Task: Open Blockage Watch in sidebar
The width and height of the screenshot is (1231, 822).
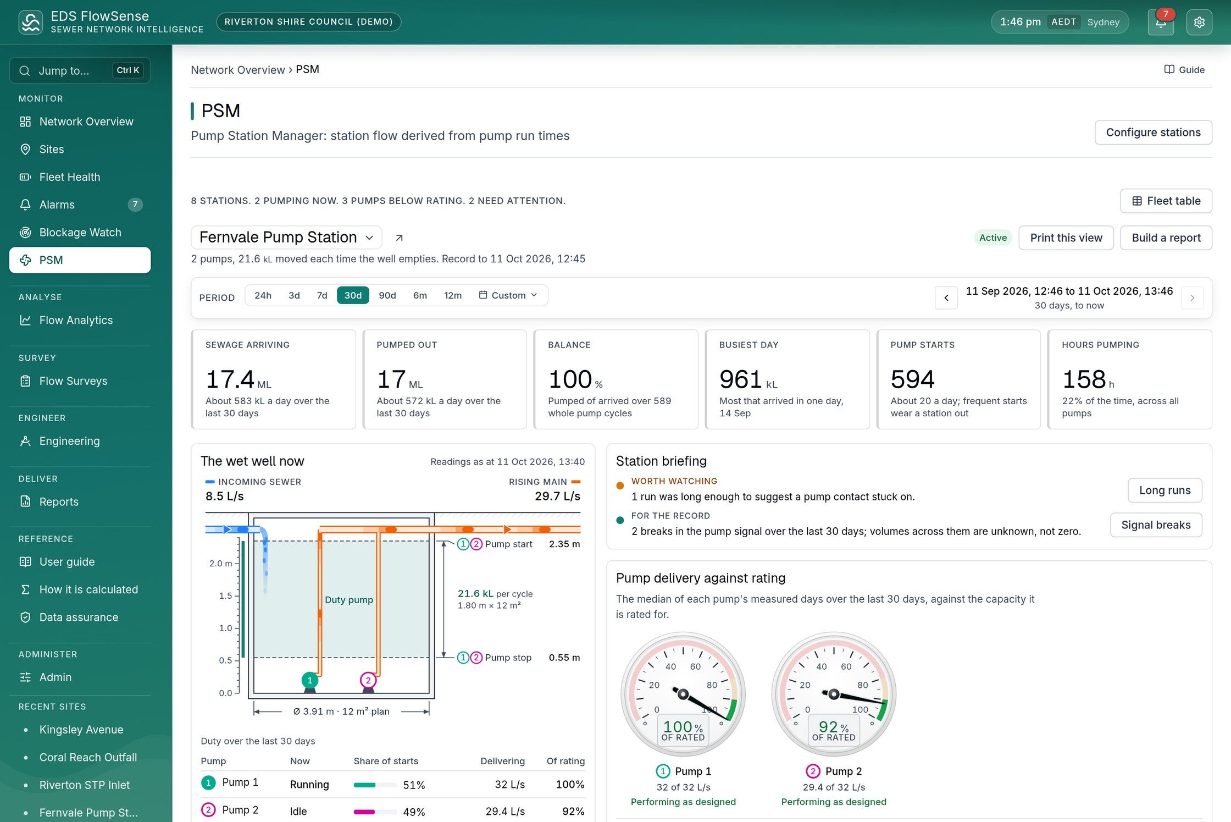Action: [80, 232]
